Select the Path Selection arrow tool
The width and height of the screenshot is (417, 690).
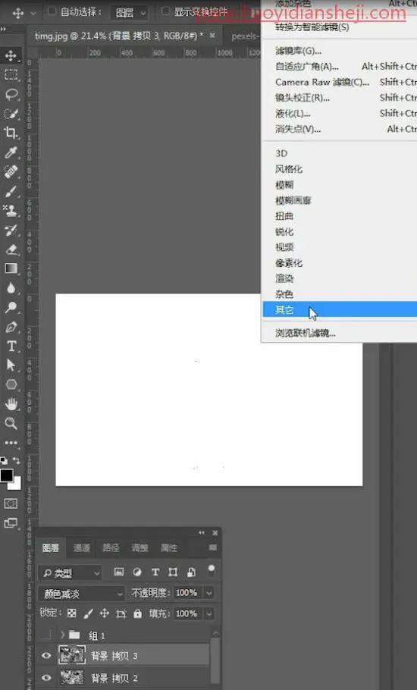(11, 365)
